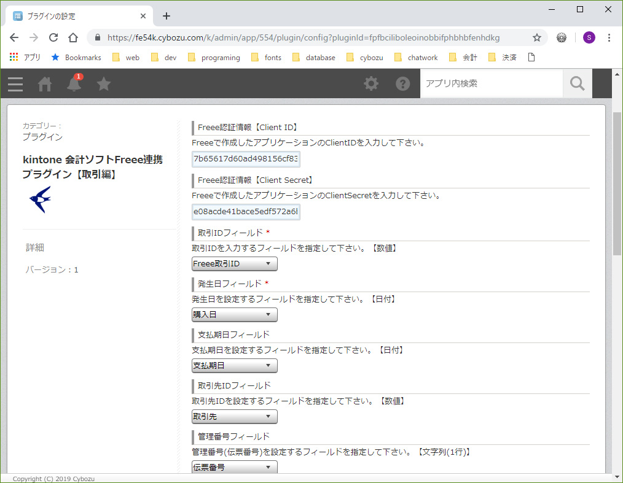623x483 pixels.
Task: Click the scrollbar up arrow
Action: coord(617,74)
